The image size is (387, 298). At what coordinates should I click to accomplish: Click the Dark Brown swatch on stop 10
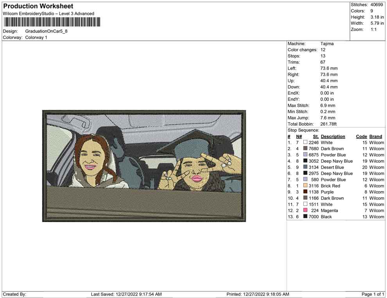(305, 198)
